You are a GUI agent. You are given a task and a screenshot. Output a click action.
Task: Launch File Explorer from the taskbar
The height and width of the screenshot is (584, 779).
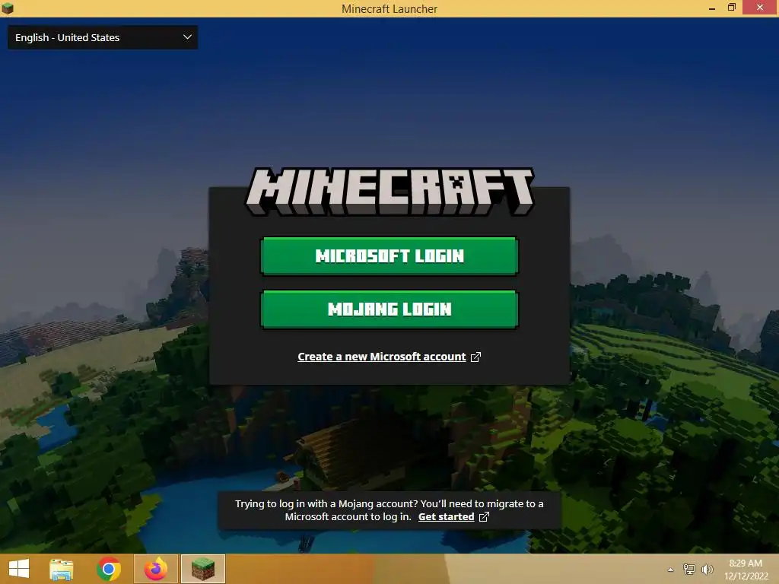click(x=62, y=569)
